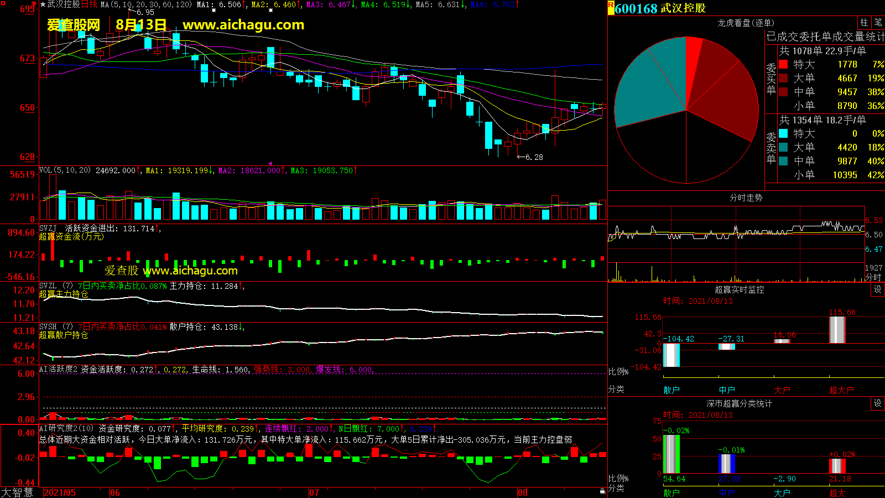Image resolution: width=885 pixels, height=498 pixels.
Task: Select the VOL(5,10,20) indicator label
Action: [x=65, y=170]
